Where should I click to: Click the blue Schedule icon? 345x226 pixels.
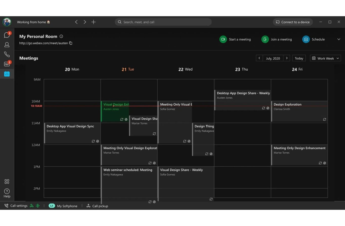point(306,39)
